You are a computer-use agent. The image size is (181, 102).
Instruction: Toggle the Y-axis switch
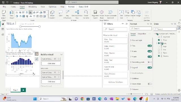[x=150, y=57]
